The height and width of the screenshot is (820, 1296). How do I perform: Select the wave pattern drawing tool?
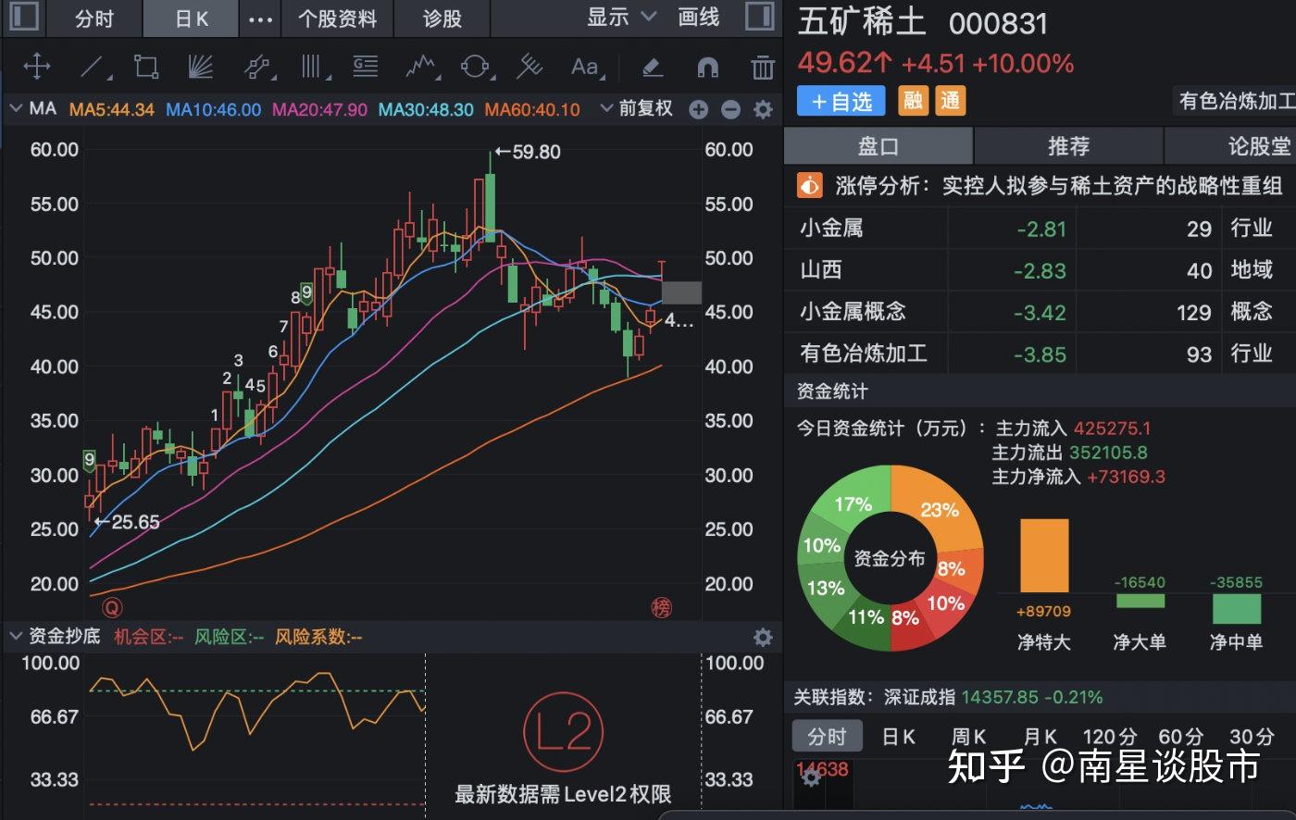click(x=421, y=67)
